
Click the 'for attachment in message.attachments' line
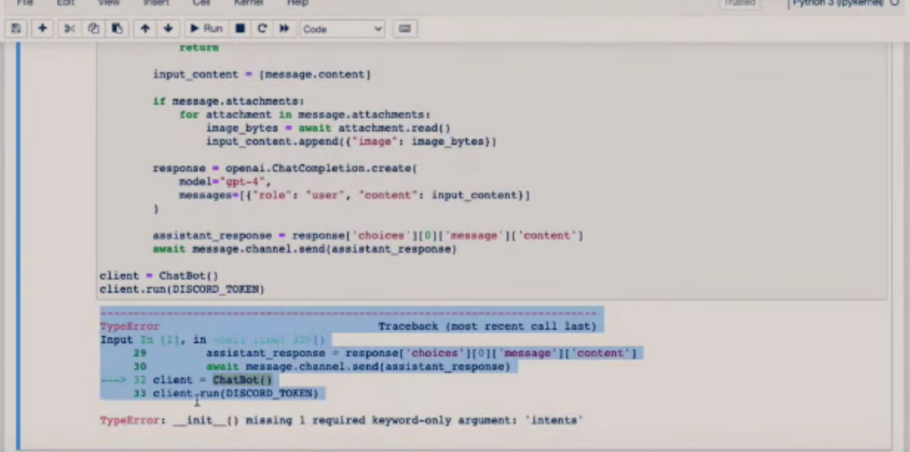click(x=305, y=114)
